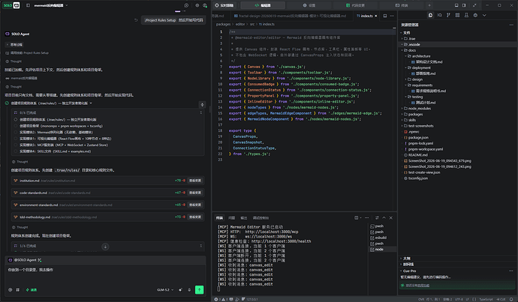Toggle sidebar layout icon in title bar
The width and height of the screenshot is (518, 302).
click(x=464, y=5)
